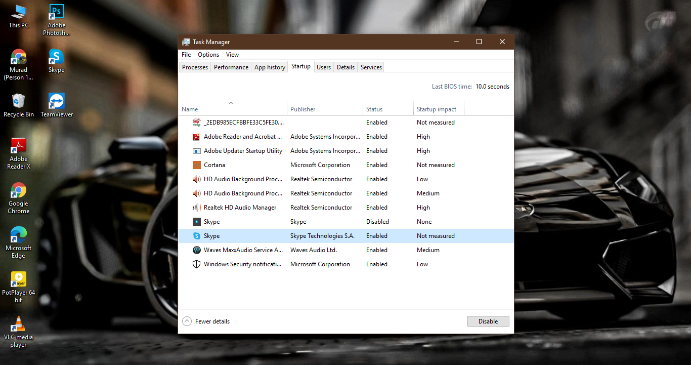The height and width of the screenshot is (365, 691).
Task: Select the Google Chrome desktop icon
Action: [19, 198]
